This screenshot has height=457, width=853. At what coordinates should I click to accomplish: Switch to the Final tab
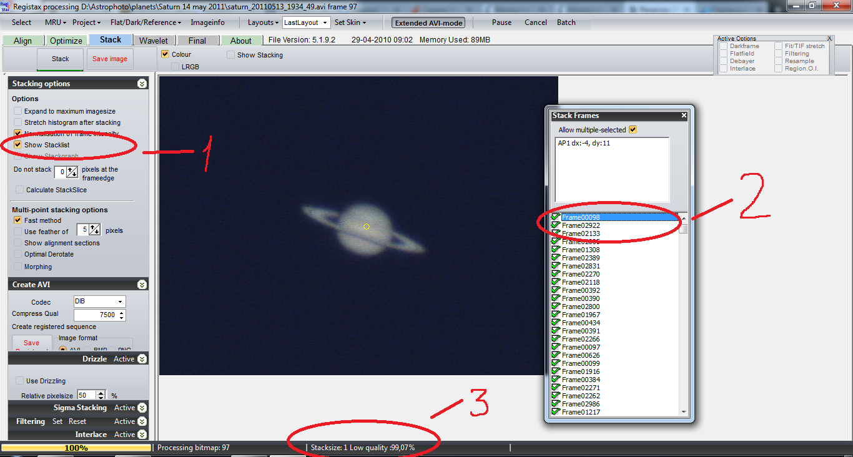tap(197, 41)
